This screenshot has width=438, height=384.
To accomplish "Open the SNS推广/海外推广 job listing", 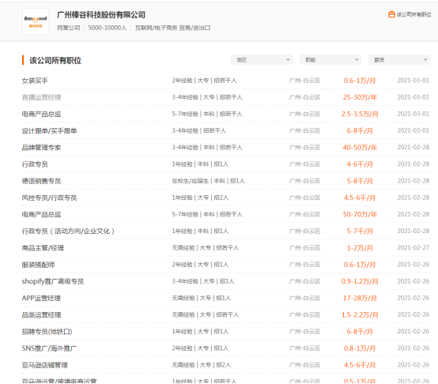I will (x=49, y=348).
